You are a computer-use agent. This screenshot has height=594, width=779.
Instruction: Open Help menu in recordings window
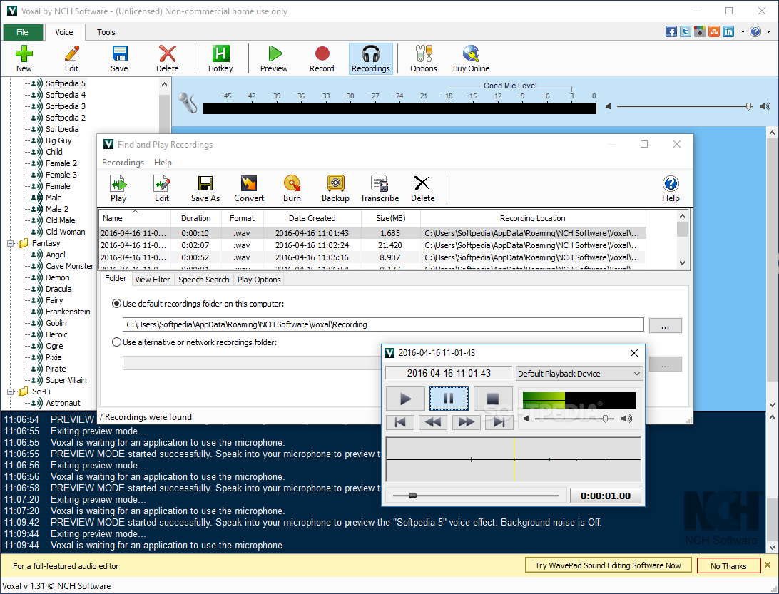click(x=163, y=163)
